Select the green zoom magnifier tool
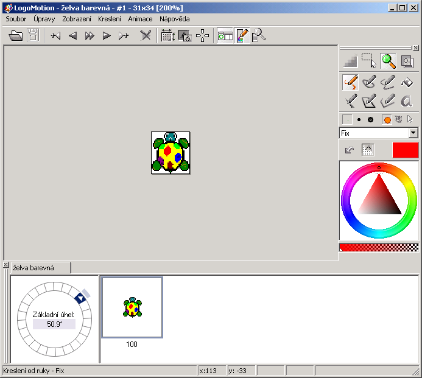The height and width of the screenshot is (378, 422). pyautogui.click(x=388, y=61)
